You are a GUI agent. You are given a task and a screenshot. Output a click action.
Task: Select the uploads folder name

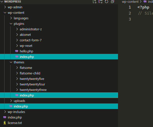click(19, 101)
